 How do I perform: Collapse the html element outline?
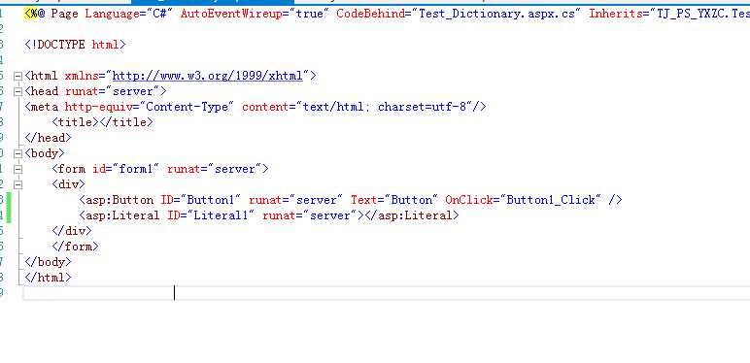(17, 76)
